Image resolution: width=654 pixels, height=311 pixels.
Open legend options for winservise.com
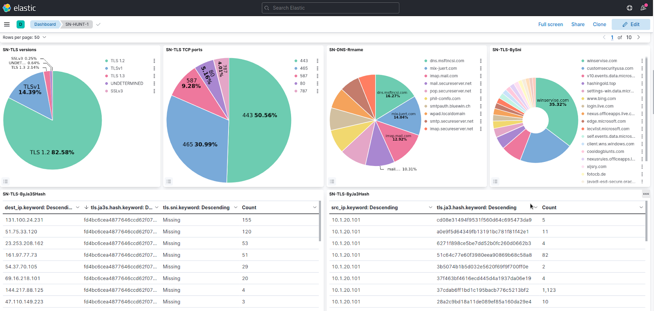point(642,61)
